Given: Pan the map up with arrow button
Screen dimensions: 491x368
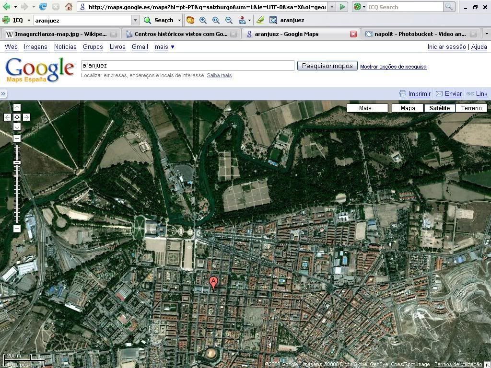Looking at the screenshot, I should 17,108.
